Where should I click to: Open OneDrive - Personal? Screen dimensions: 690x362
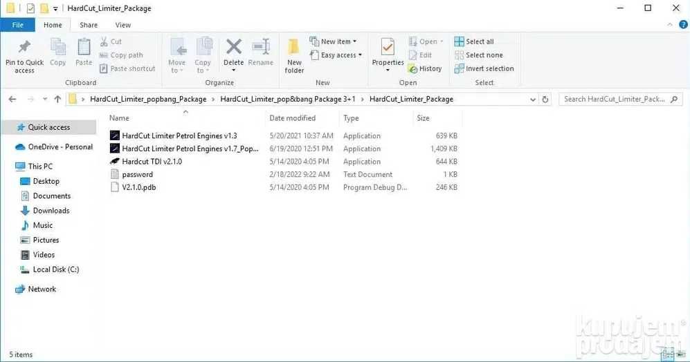[54, 146]
